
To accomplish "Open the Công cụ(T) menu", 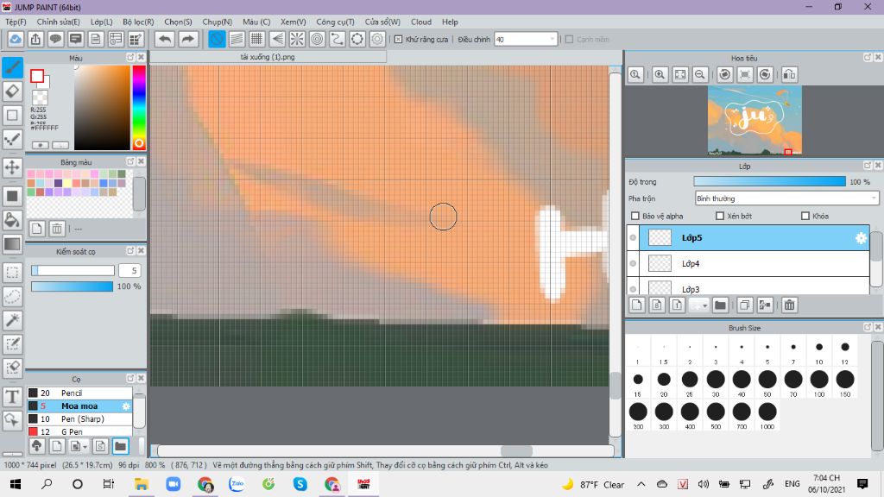I will [335, 22].
